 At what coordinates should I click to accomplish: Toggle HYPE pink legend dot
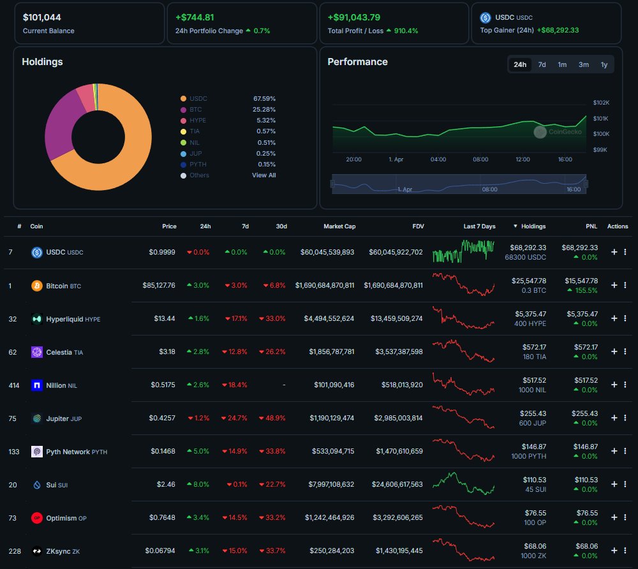(183, 121)
